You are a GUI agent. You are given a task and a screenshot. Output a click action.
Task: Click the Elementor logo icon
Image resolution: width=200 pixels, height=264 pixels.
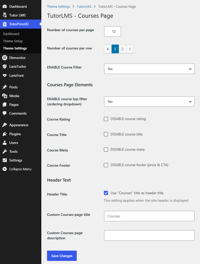click(5, 58)
